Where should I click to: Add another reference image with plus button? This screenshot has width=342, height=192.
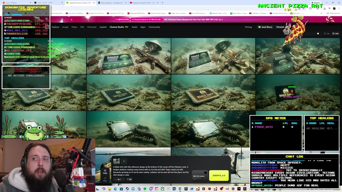(x=124, y=161)
